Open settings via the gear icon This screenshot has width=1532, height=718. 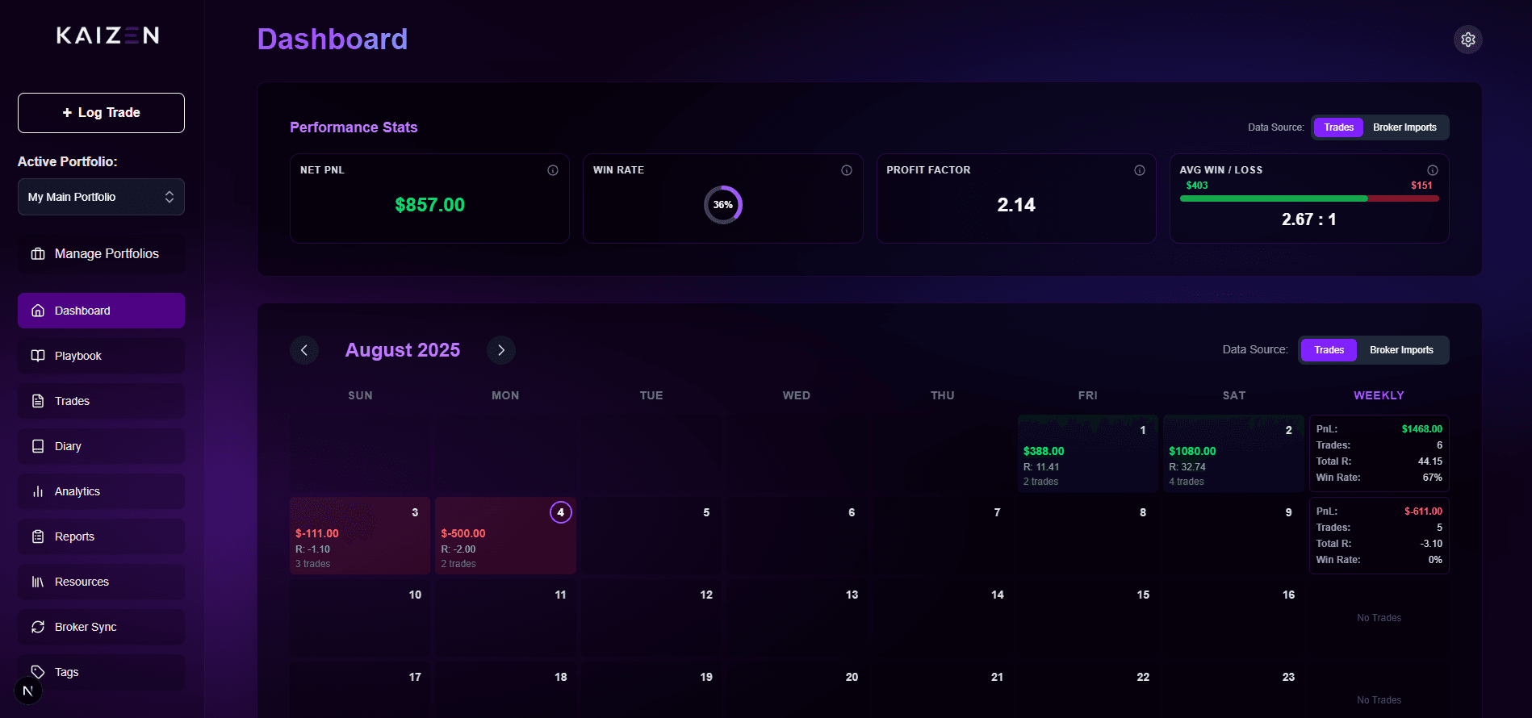1467,40
